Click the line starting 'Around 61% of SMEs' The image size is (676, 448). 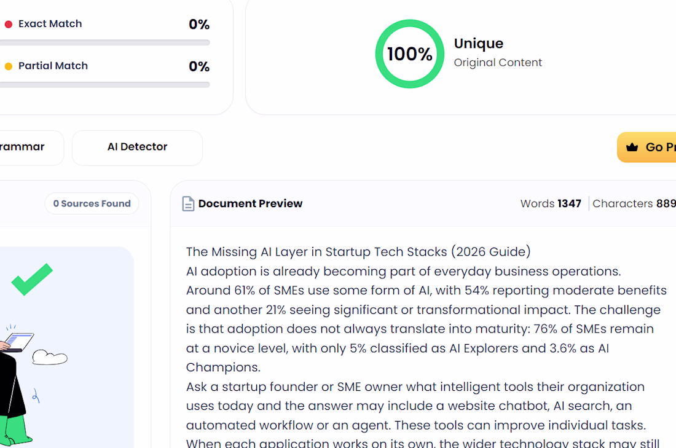[x=426, y=290]
